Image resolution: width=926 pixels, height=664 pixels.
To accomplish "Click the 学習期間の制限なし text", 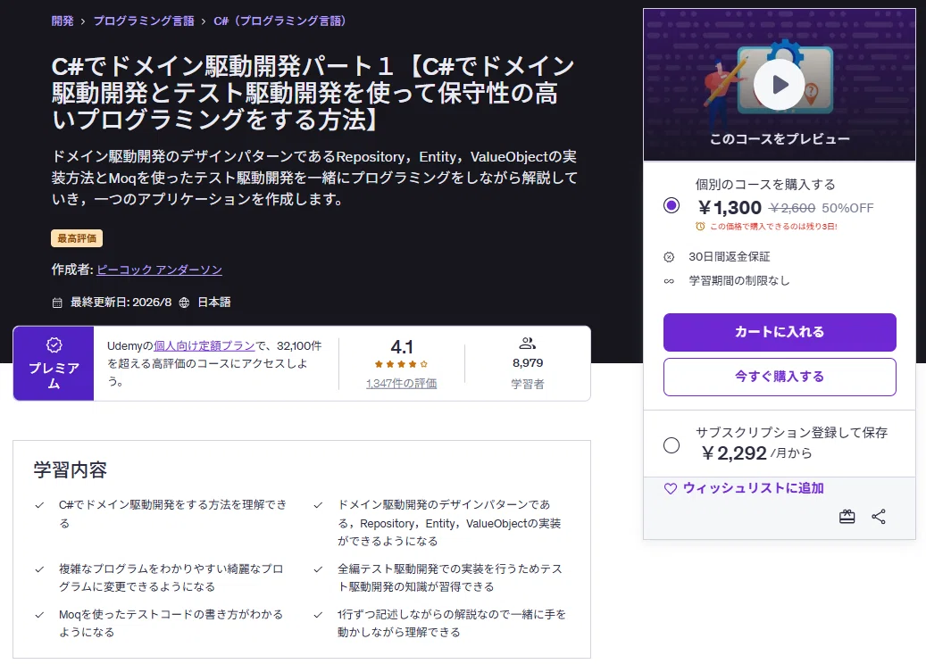I will coord(739,281).
